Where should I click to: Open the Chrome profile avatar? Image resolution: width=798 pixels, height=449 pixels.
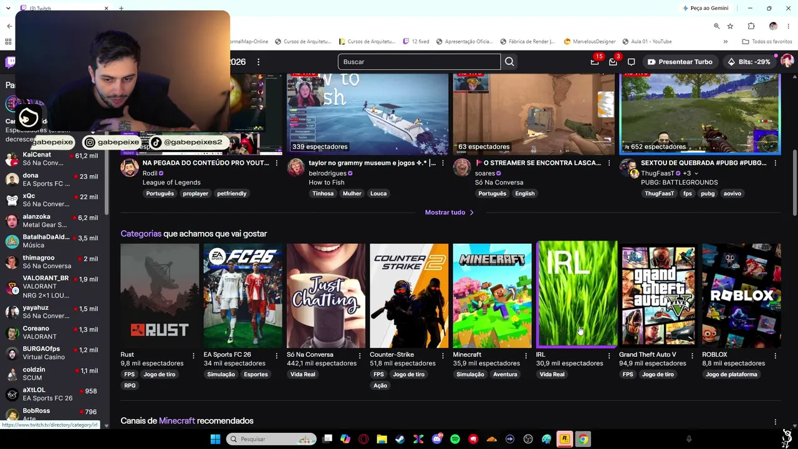773,26
